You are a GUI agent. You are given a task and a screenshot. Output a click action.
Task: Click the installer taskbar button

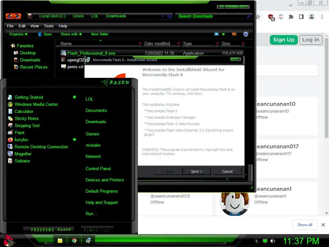[x=88, y=241]
